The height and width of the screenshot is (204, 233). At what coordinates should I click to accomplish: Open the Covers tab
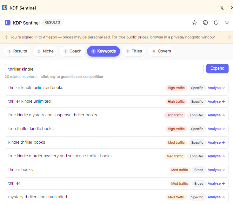[161, 51]
